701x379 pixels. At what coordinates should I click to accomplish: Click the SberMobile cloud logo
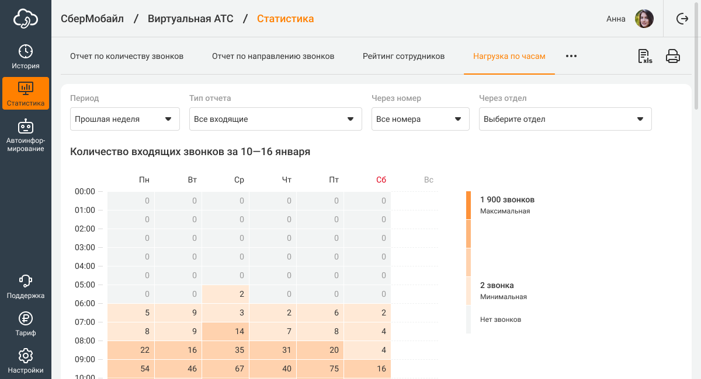tap(26, 19)
